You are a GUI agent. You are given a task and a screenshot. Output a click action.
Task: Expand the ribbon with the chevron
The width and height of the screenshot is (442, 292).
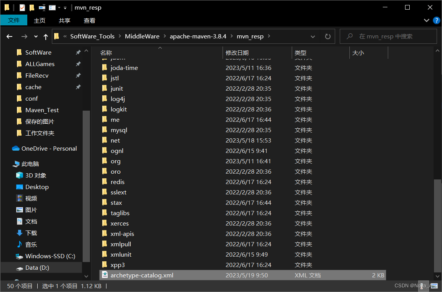coord(427,20)
